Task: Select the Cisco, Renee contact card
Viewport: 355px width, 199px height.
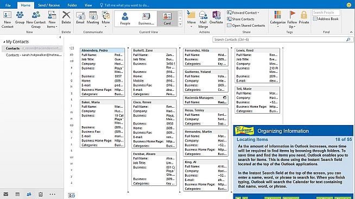Action: point(154,124)
